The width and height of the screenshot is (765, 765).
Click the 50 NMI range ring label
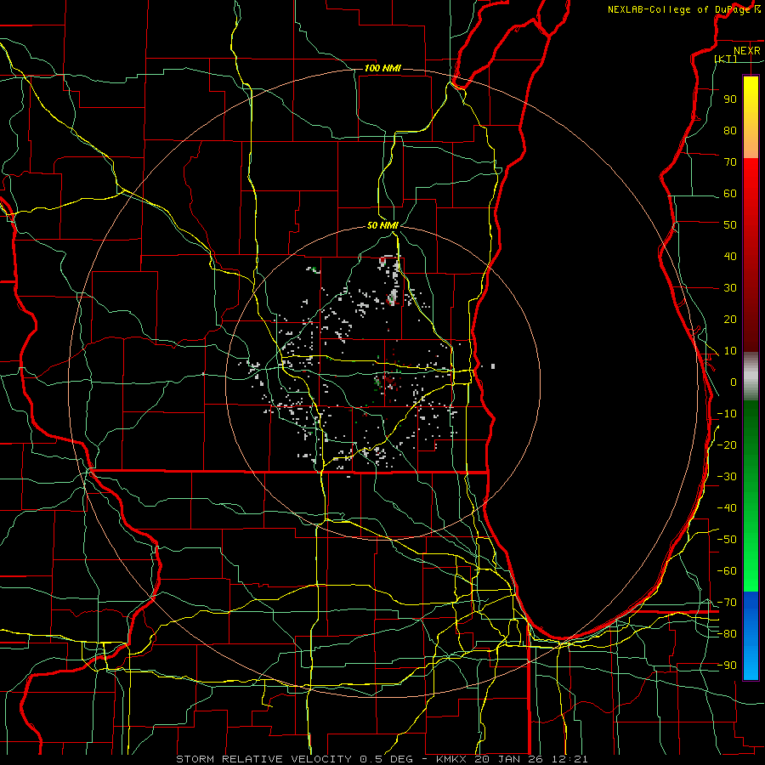click(383, 225)
